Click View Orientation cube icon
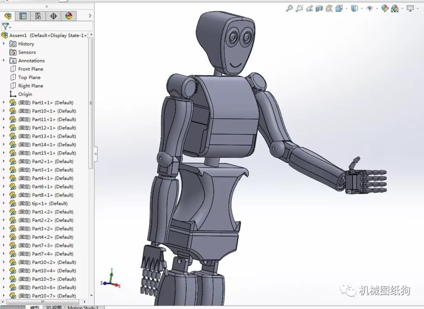Screen dimensions: 424x309 click(x=339, y=9)
